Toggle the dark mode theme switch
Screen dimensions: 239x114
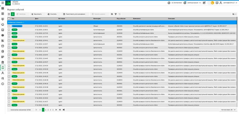[x=211, y=3]
